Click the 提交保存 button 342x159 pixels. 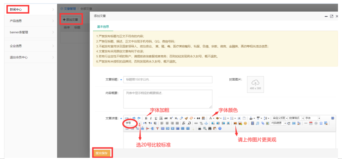click(x=102, y=153)
